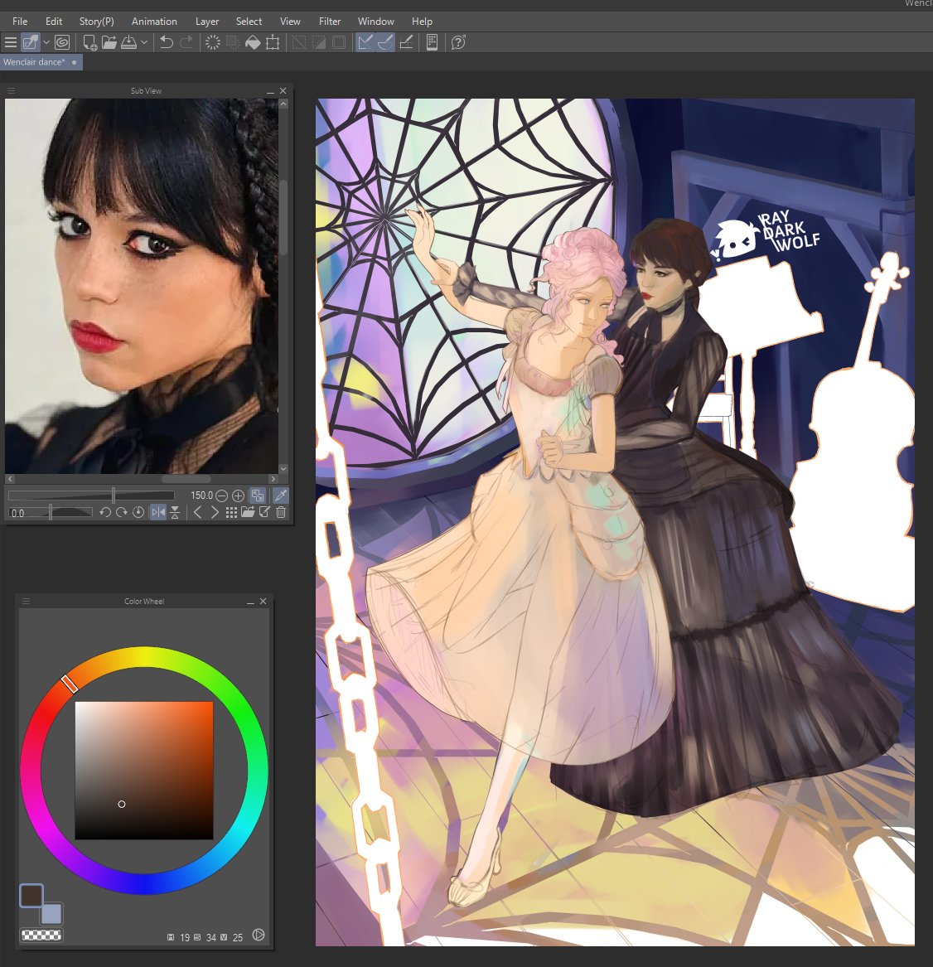Open dropdown arrow next to save icon
933x967 pixels.
point(144,42)
